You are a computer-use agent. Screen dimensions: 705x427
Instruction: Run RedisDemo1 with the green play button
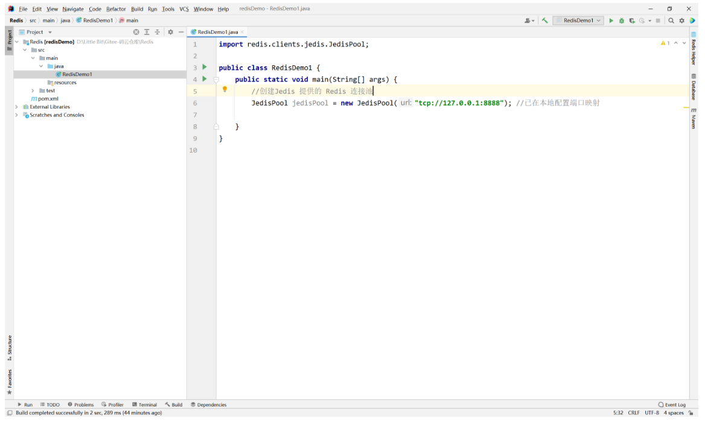coord(611,21)
